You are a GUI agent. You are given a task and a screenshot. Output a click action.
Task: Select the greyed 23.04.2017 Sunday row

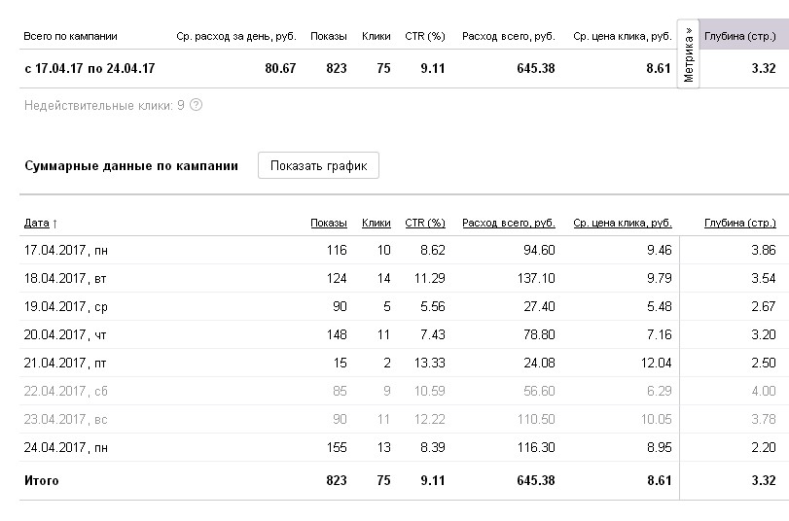pyautogui.click(x=65, y=419)
